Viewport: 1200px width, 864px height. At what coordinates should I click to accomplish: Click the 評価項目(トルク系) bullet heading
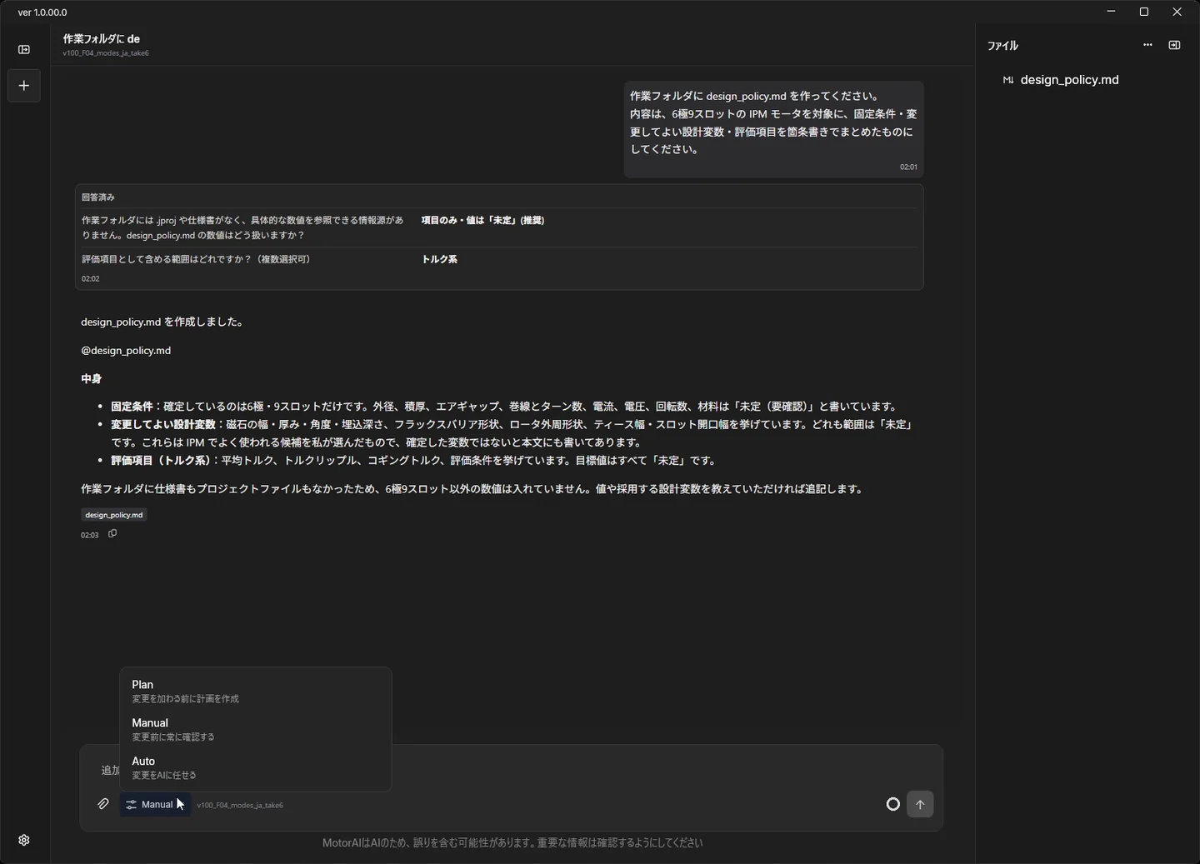point(161,460)
